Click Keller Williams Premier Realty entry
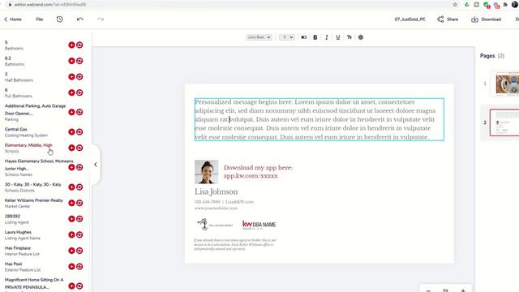Image resolution: width=519 pixels, height=292 pixels. point(34,200)
